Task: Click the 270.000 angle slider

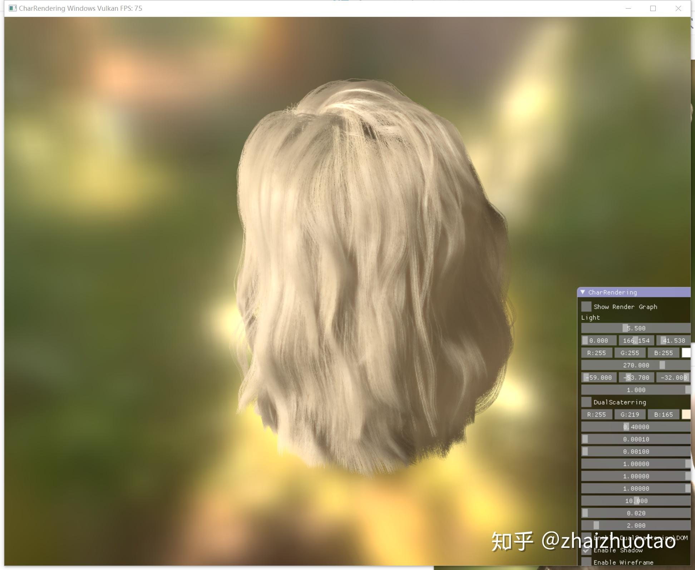Action: point(636,365)
